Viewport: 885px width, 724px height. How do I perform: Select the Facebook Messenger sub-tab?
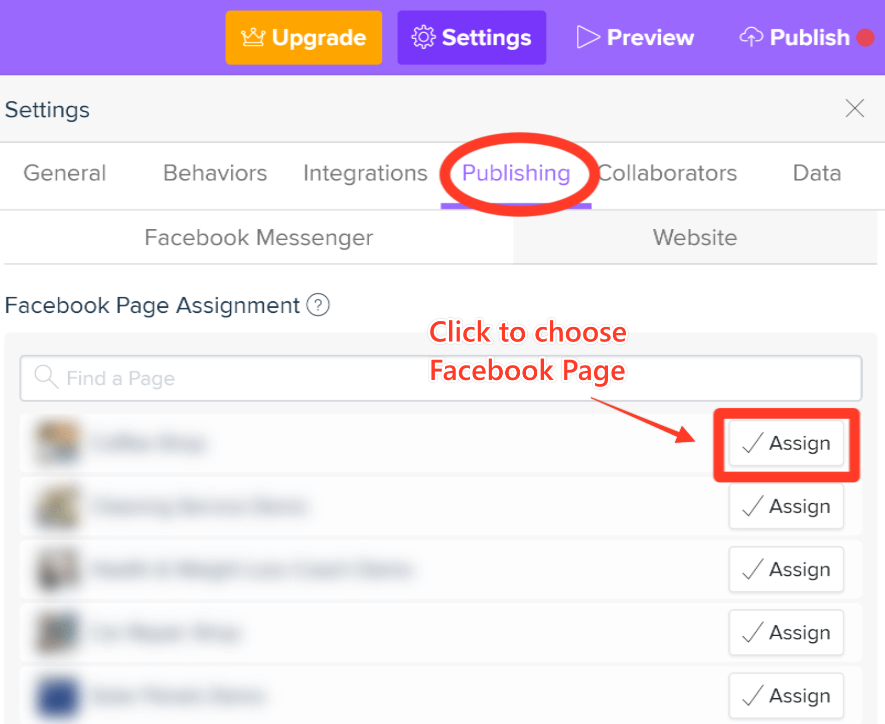point(258,238)
